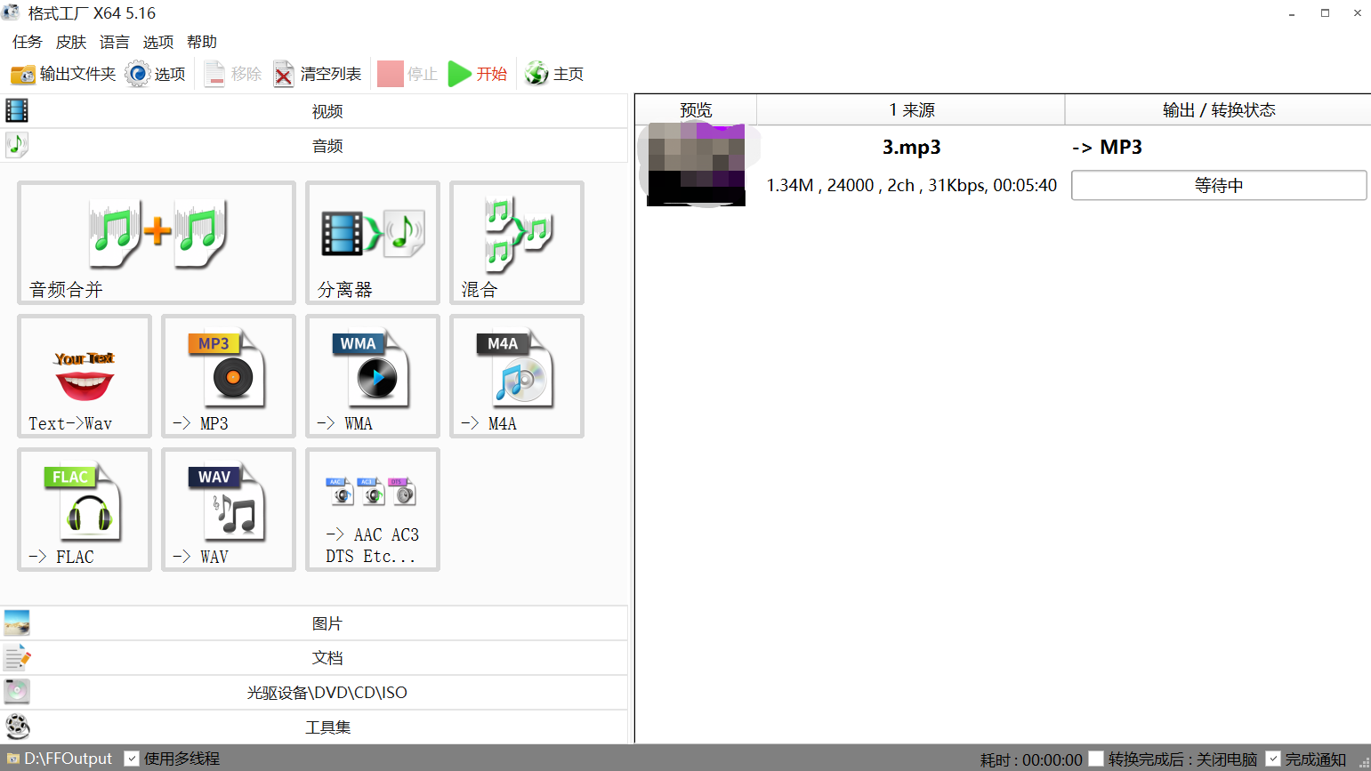Click the document category pencil icon
The image size is (1371, 771).
(17, 657)
